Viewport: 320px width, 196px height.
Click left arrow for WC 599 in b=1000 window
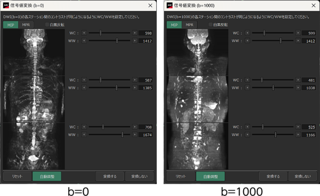(x=247, y=33)
